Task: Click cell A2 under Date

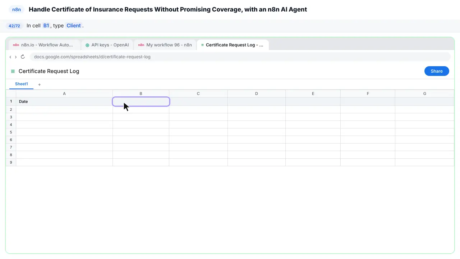Action: (x=64, y=109)
